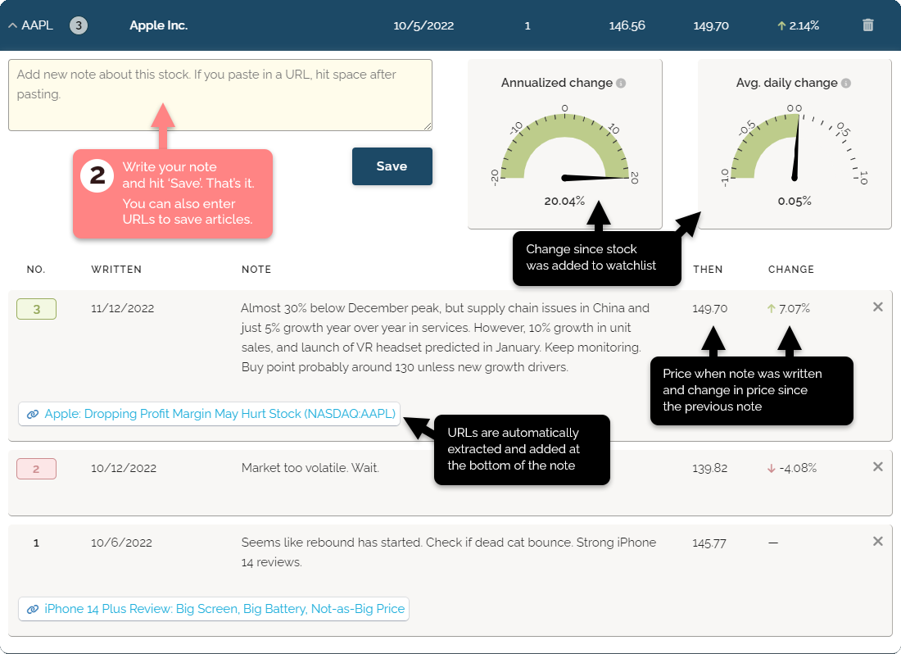Select the Apple Inc. company name
901x654 pixels.
pos(159,25)
